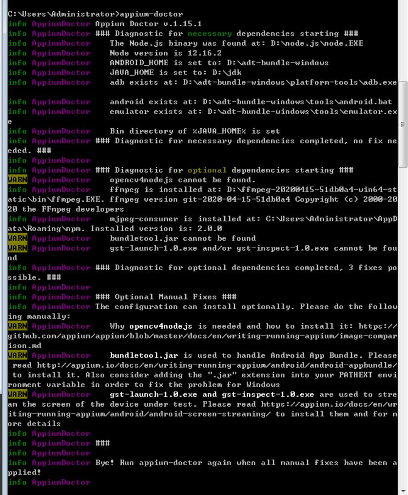The width and height of the screenshot is (408, 495).
Task: Click the 'android exists at' line
Action: [x=251, y=101]
